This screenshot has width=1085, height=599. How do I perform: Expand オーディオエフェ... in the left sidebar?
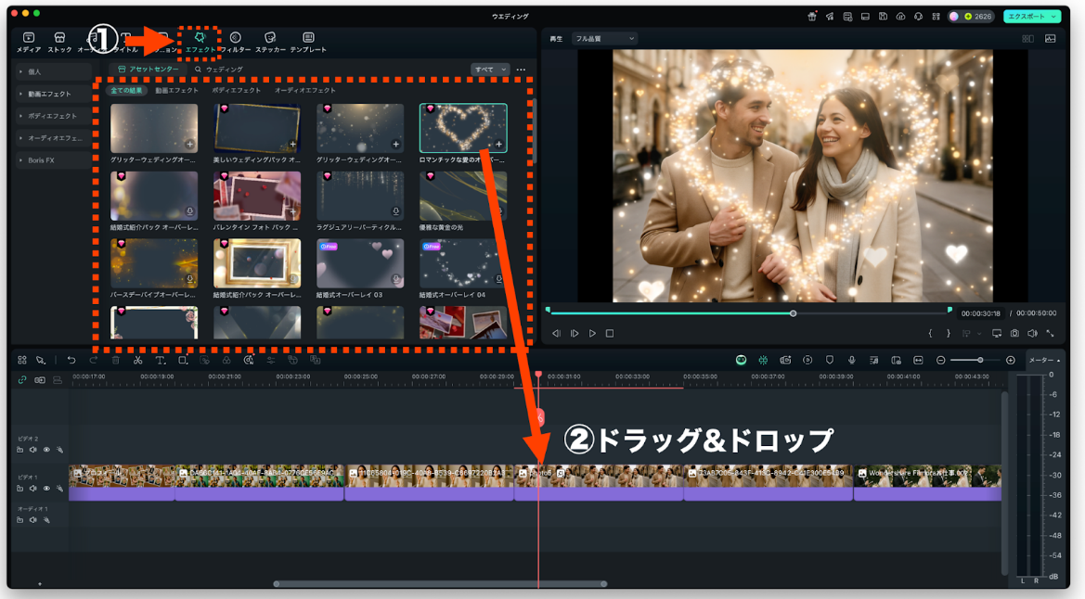tap(53, 138)
